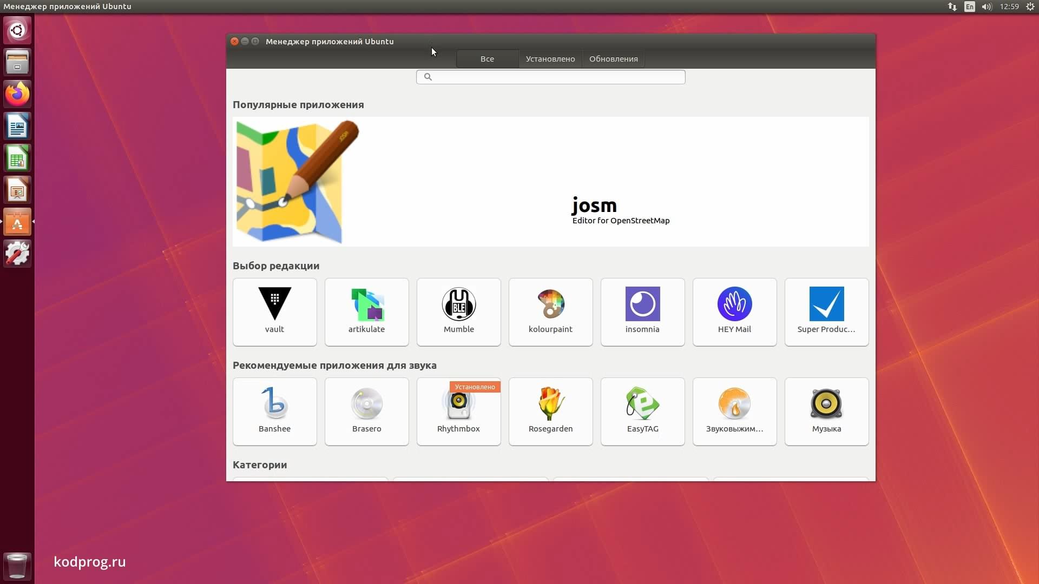The height and width of the screenshot is (584, 1039).
Task: Open the EasyTAG app card
Action: (x=642, y=412)
